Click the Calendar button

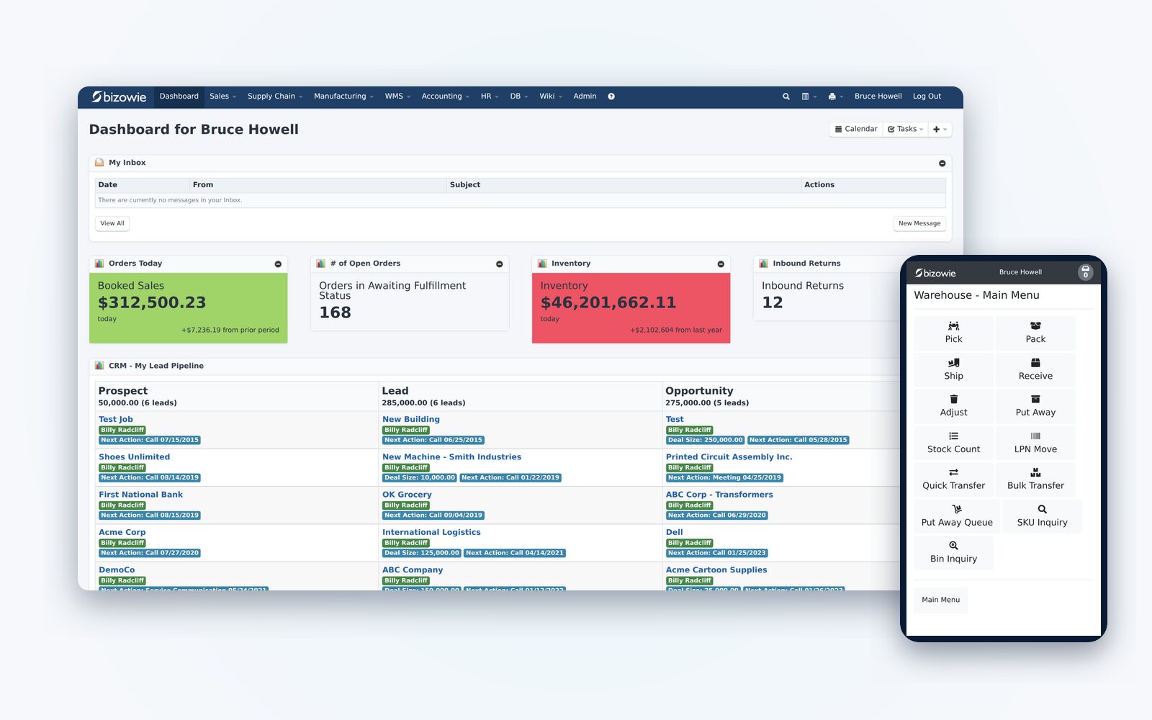click(x=856, y=130)
